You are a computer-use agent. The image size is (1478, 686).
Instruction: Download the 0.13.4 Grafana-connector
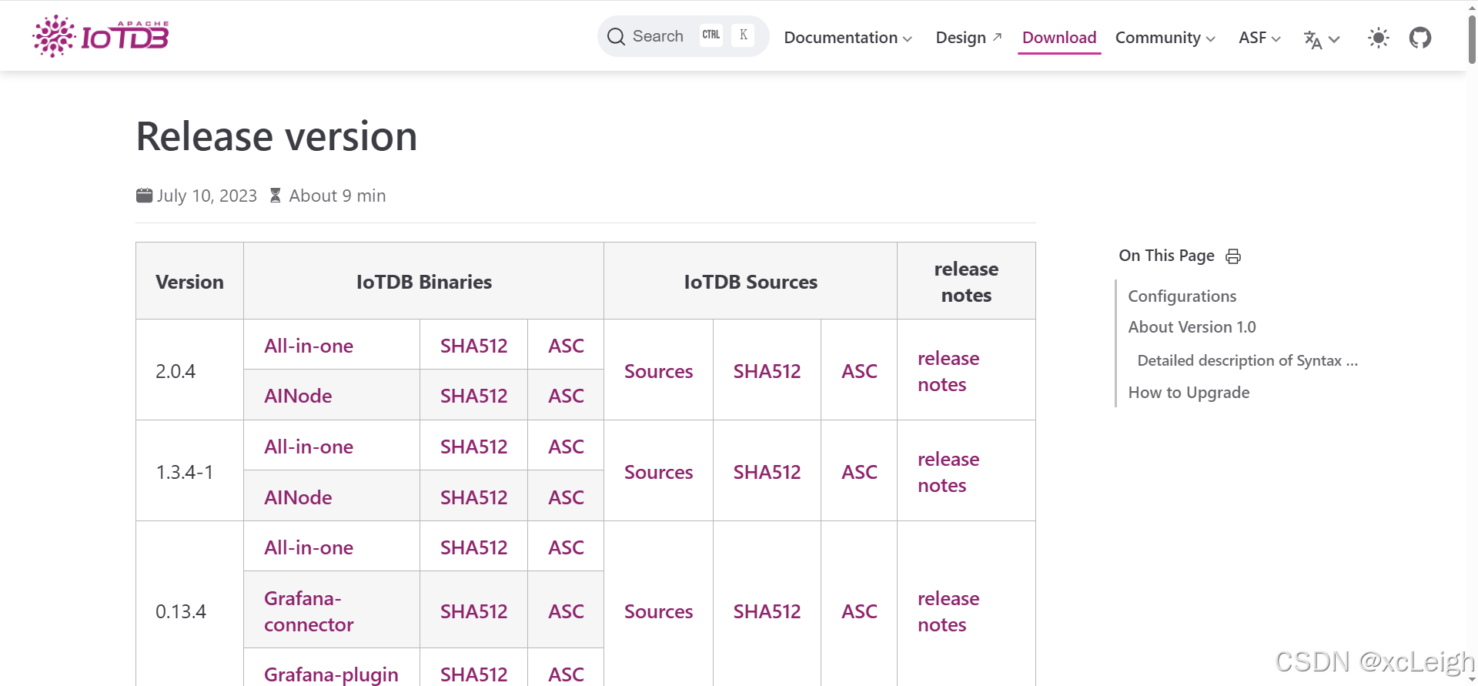click(x=309, y=611)
